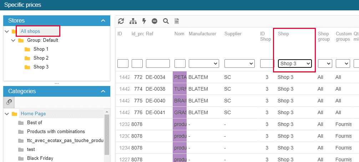The image size is (359, 162).
Task: Select Shop 1 in the Stores tree
Action: coord(41,49)
